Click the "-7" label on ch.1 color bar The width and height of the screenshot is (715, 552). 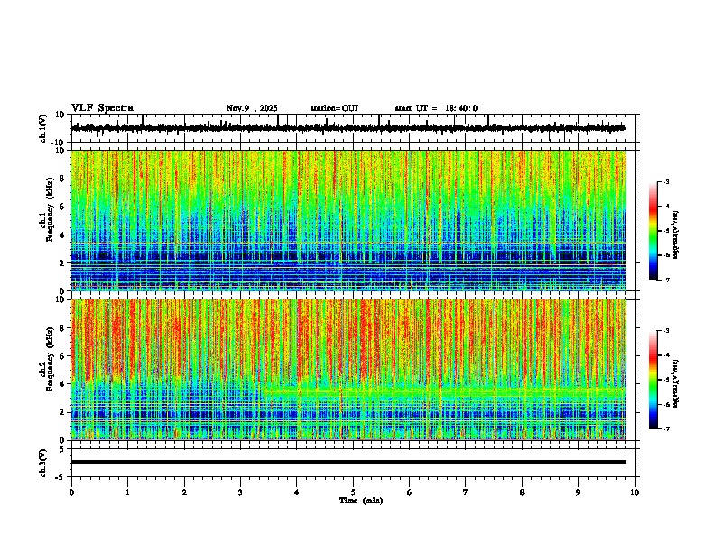[x=666, y=280]
